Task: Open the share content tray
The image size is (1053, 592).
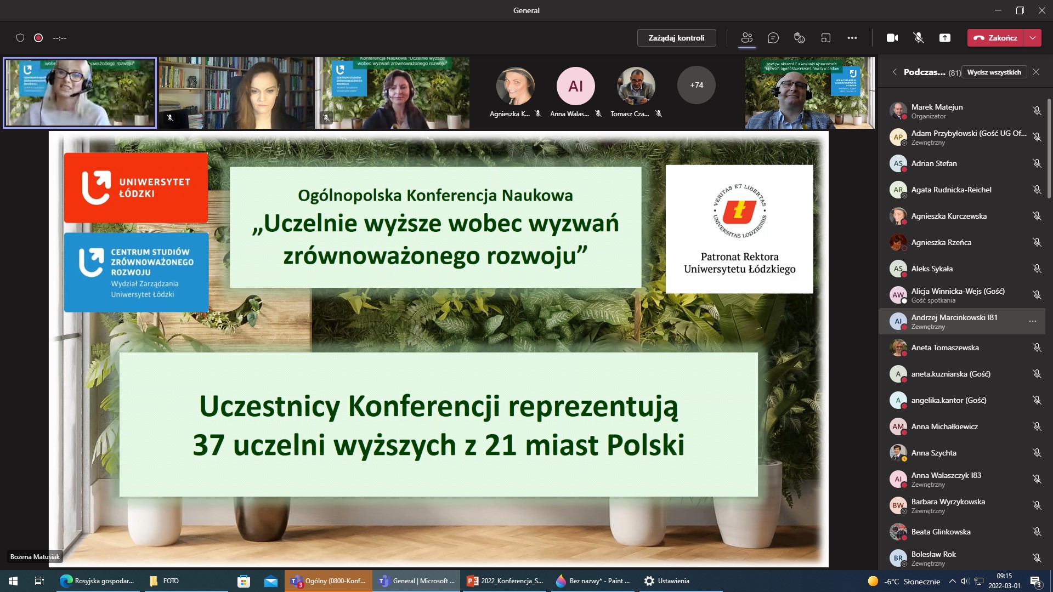Action: 945,38
